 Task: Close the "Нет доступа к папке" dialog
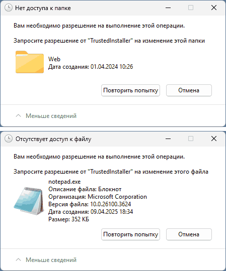[x=214, y=8]
